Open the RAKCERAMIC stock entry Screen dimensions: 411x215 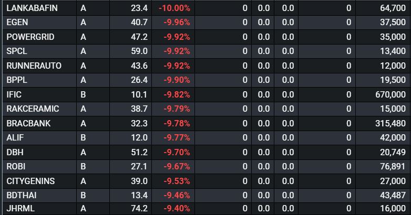tap(33, 109)
